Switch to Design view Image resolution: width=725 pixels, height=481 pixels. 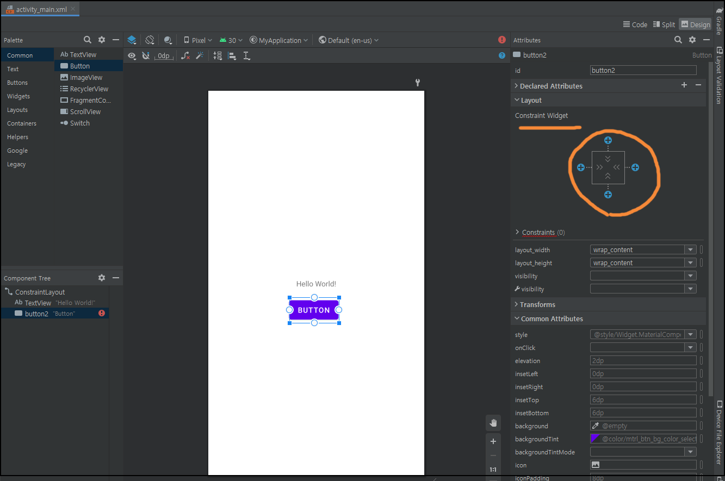(695, 24)
